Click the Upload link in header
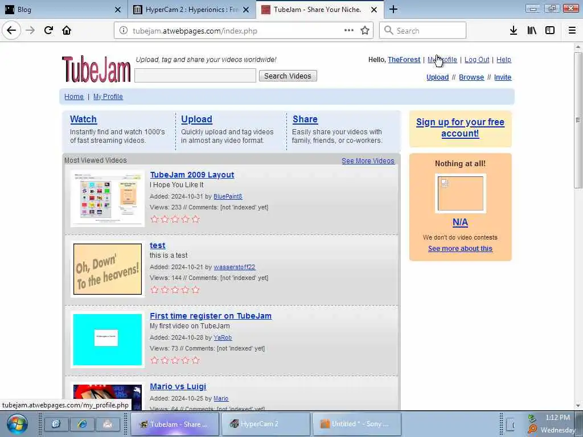 point(438,77)
